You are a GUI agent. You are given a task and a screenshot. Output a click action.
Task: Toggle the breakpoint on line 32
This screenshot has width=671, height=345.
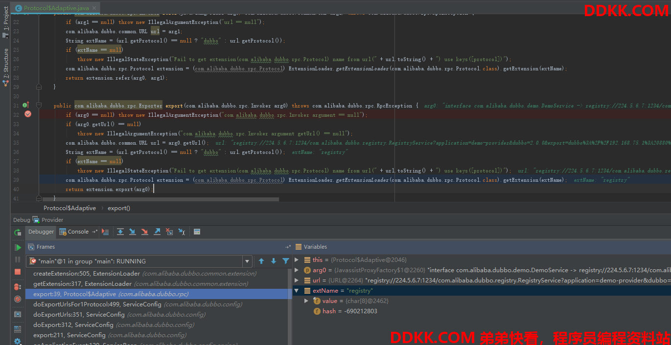tap(28, 114)
